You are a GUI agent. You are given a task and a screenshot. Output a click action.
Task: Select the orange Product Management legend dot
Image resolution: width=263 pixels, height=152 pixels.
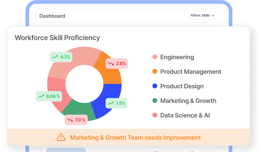tap(155, 71)
